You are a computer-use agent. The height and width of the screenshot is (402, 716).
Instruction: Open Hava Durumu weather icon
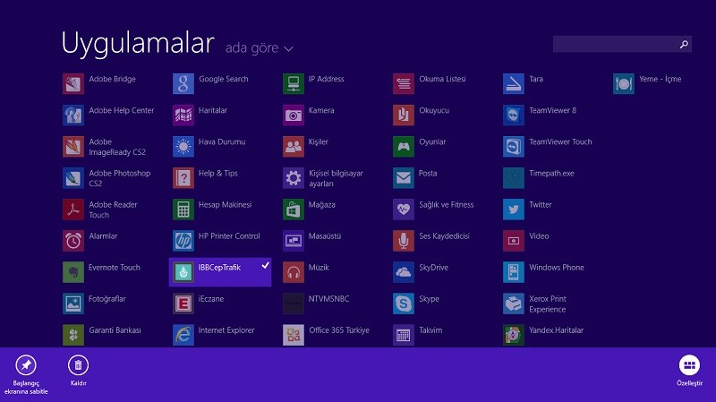[183, 147]
